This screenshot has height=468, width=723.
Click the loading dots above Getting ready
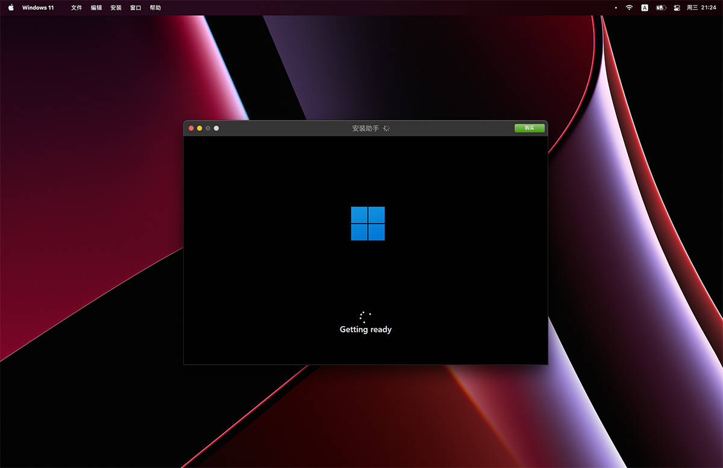point(365,317)
